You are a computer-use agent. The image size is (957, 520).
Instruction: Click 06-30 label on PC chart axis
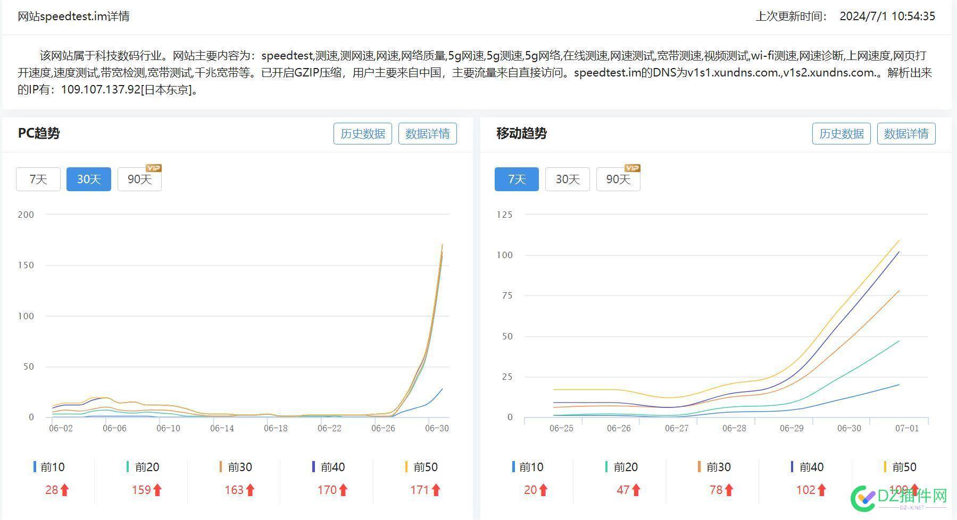pos(437,428)
